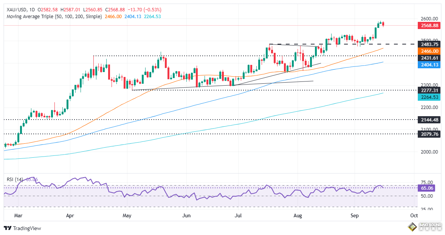Click the RSI (14) indicator label
Image resolution: width=445 pixels, height=235 pixels.
[x=15, y=179]
